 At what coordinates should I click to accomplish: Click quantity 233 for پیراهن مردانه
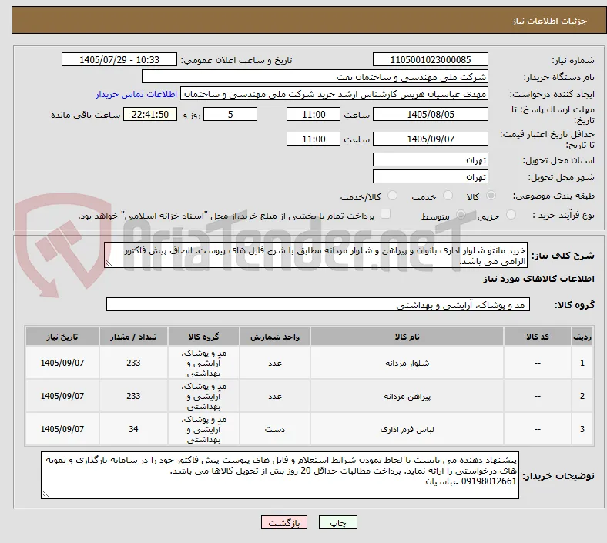(x=133, y=397)
